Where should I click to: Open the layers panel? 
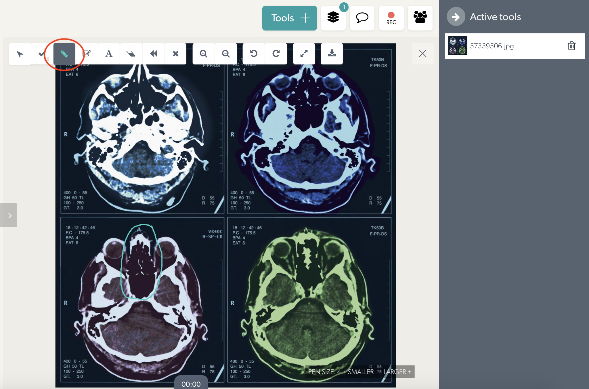point(333,18)
